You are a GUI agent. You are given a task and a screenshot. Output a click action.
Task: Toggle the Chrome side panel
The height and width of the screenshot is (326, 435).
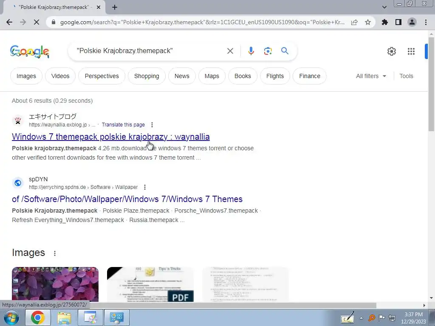click(x=398, y=22)
